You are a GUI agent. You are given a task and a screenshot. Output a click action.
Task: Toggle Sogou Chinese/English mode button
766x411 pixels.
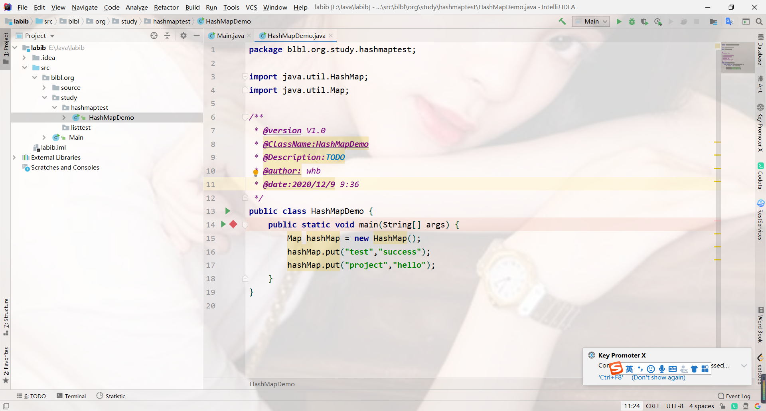pos(629,369)
